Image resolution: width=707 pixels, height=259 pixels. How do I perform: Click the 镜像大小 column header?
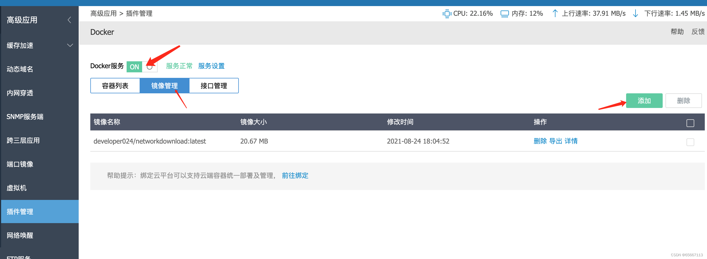pyautogui.click(x=253, y=122)
